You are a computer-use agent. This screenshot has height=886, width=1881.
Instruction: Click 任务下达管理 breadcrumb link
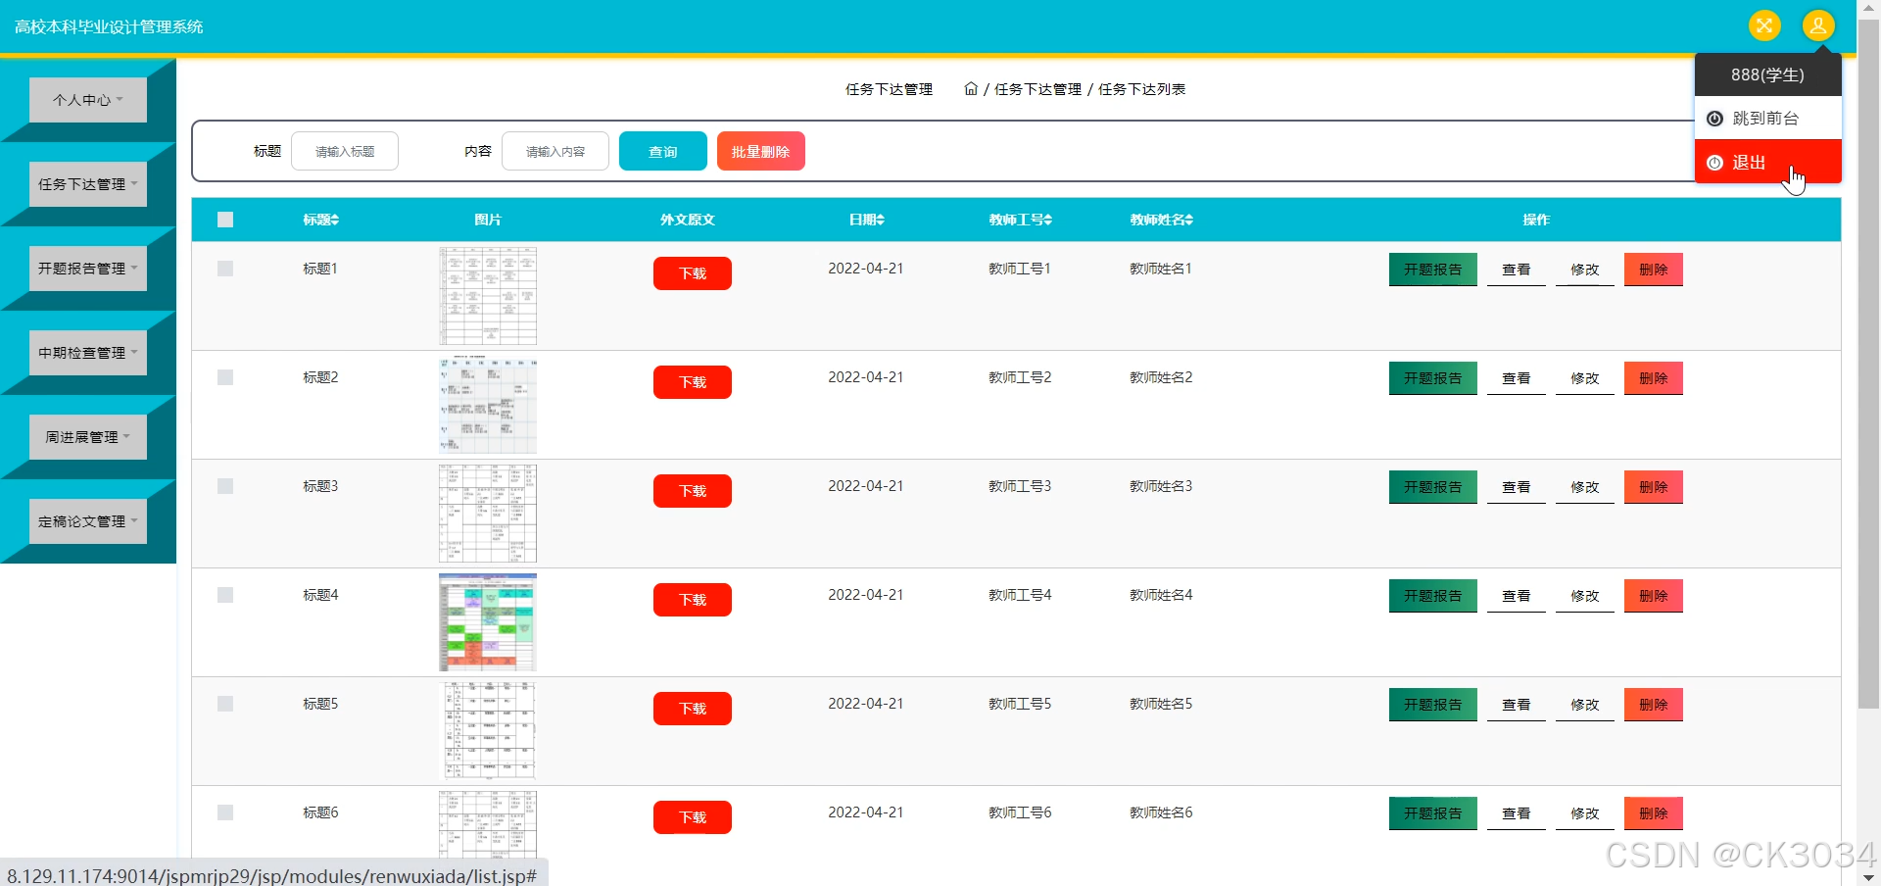pyautogui.click(x=1037, y=89)
